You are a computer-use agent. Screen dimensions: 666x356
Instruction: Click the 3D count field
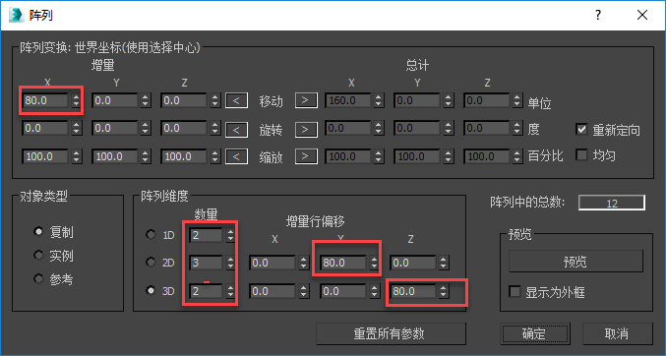(206, 291)
